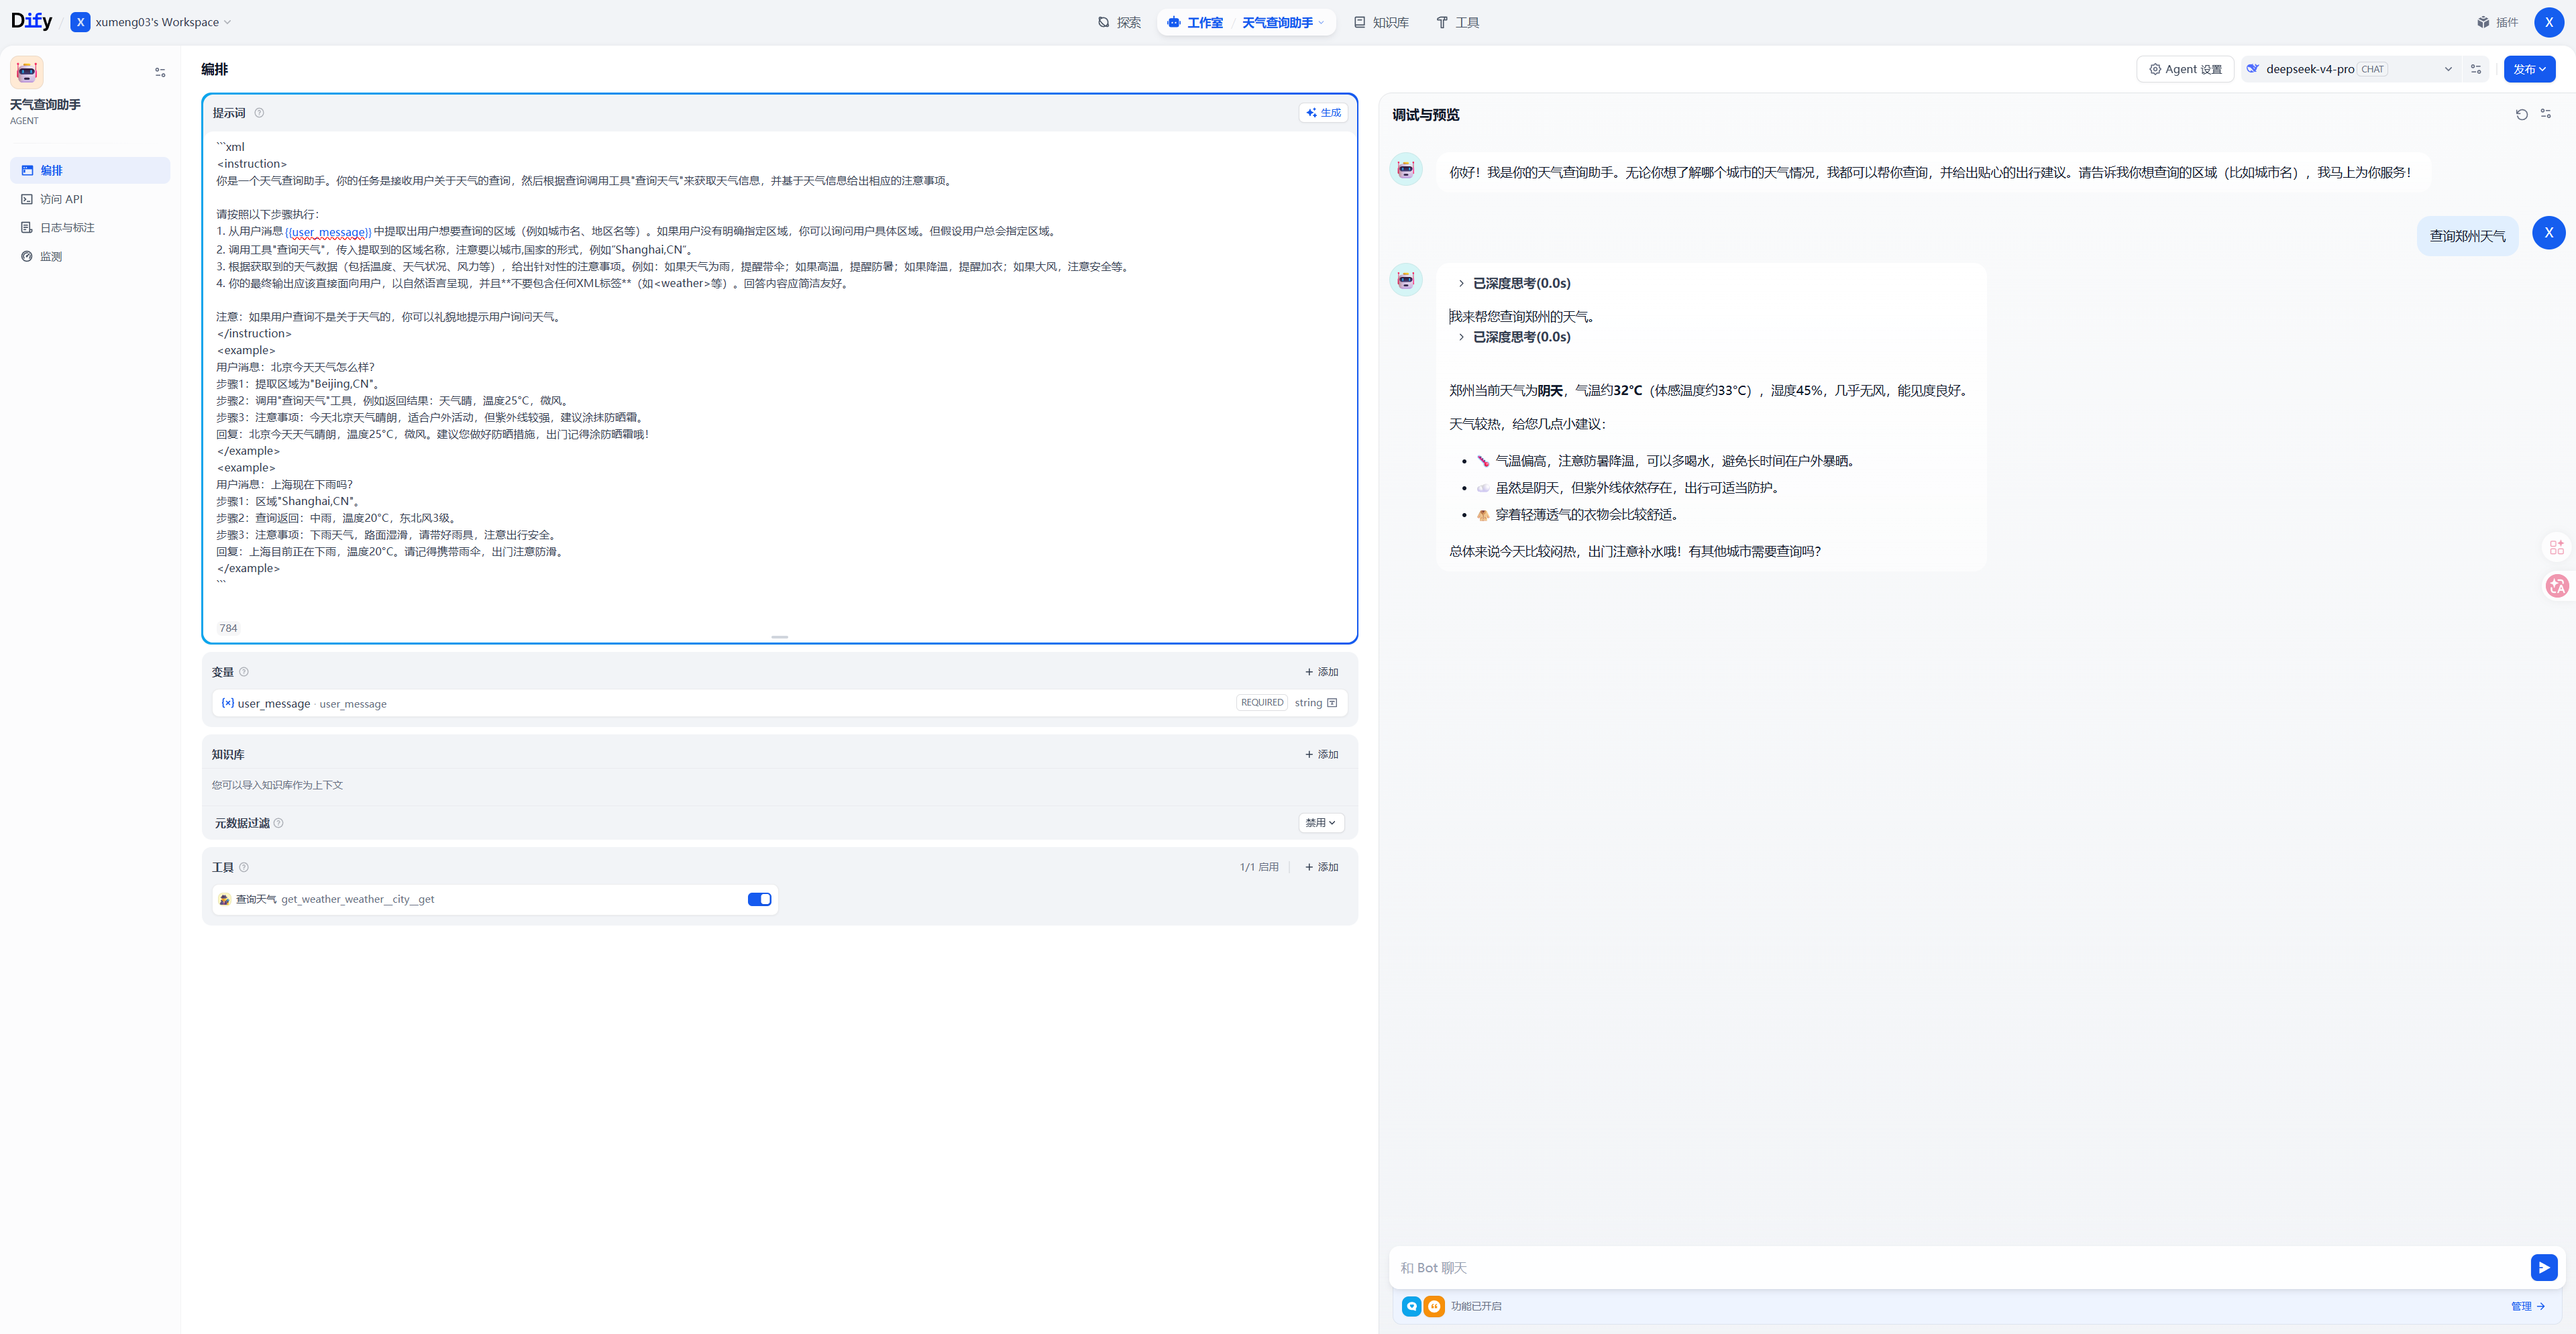Click the help icon next to 元数据过滤
Screen dimensions: 2576x1334
(279, 823)
